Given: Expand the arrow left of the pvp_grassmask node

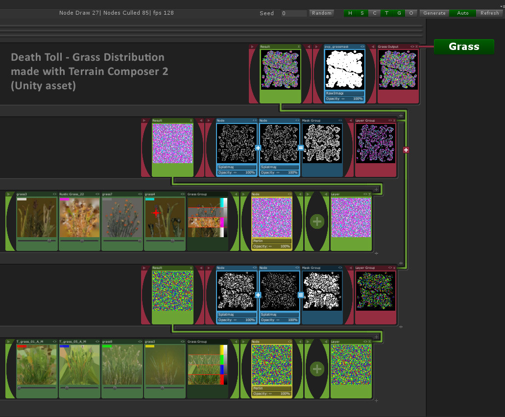Looking at the screenshot, I should tap(316, 47).
